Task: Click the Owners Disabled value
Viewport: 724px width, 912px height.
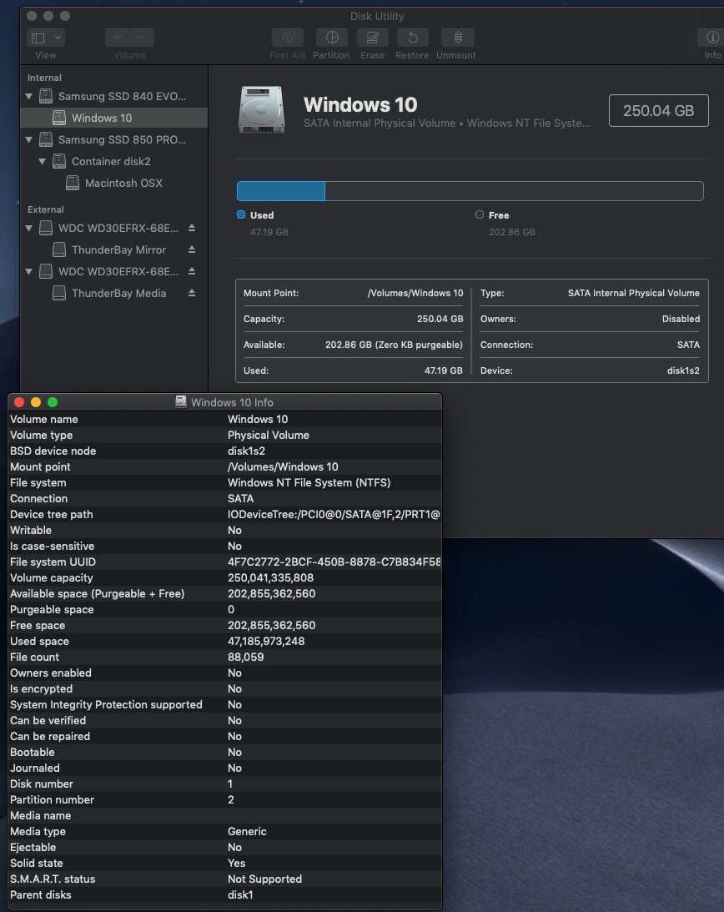Action: coord(681,319)
